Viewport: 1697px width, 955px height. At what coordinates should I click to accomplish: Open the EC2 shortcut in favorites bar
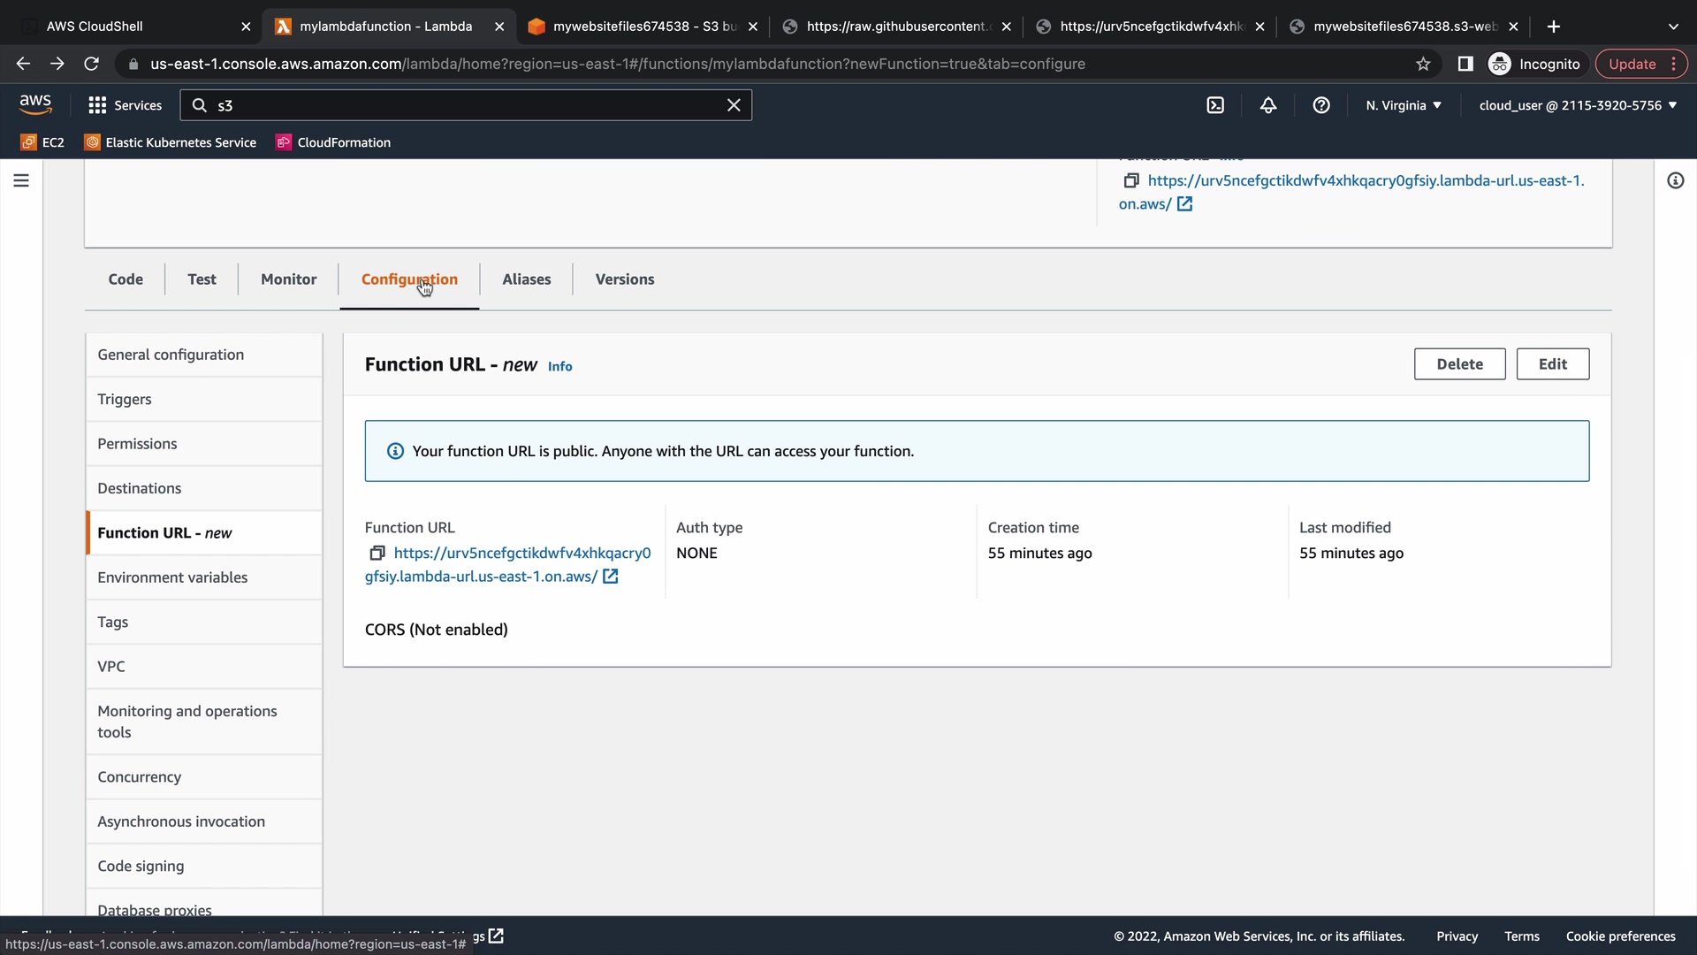click(x=42, y=142)
